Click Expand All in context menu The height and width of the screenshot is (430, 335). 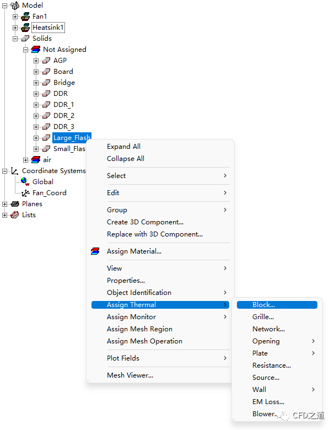123,147
